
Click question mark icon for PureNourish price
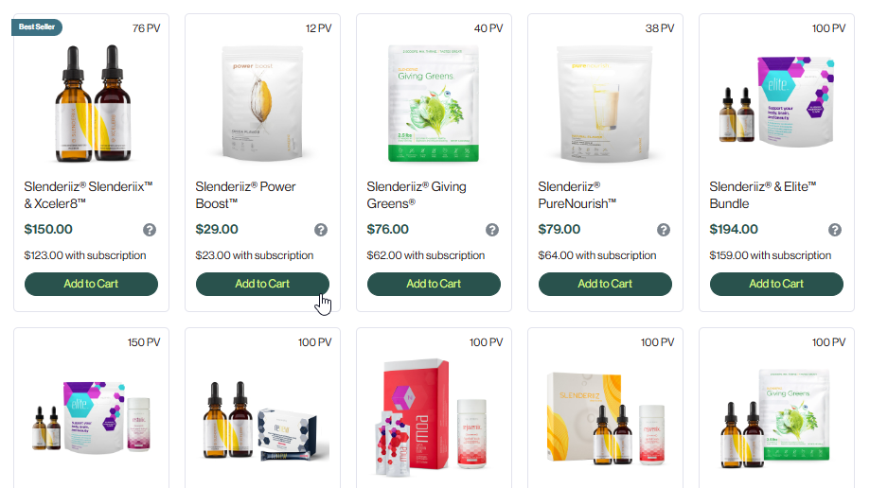(664, 230)
